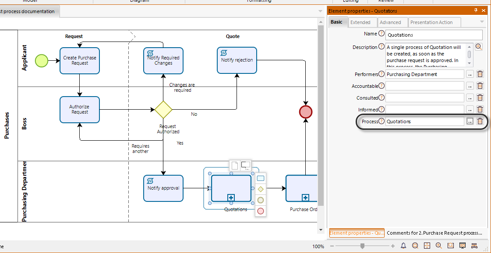The image size is (491, 253).
Task: Expand the Purchase Order sub-process plus marker
Action: tap(306, 198)
